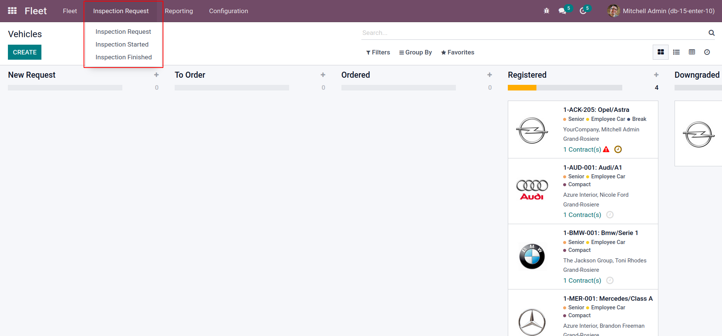The height and width of the screenshot is (336, 722).
Task: Click the Inspection Request top menu
Action: coord(121,11)
